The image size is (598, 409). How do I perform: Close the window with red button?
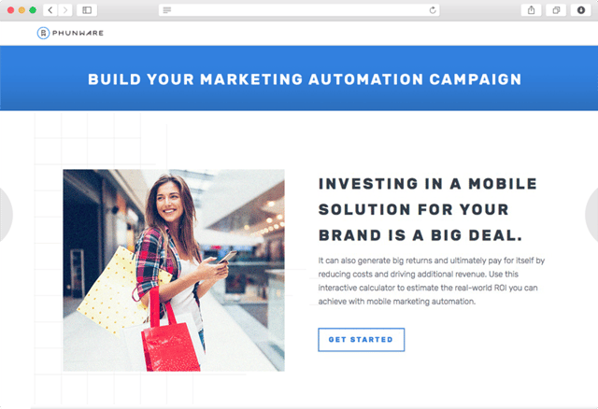(10, 10)
